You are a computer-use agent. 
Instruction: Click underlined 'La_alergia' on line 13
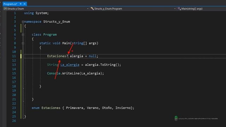tap(70, 65)
